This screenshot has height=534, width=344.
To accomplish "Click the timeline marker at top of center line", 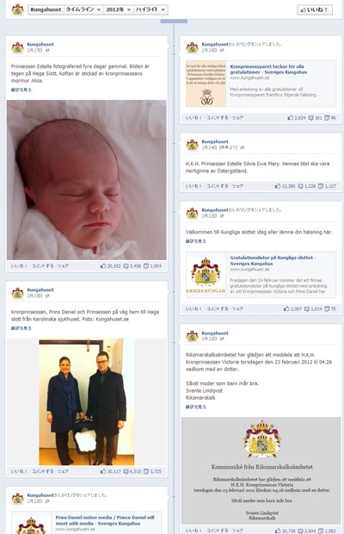I will point(174,22).
